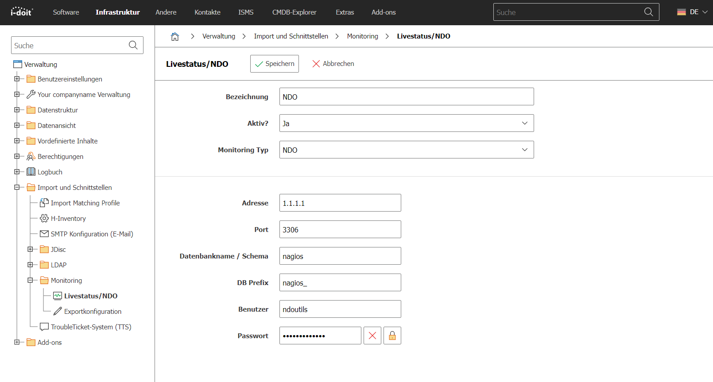The width and height of the screenshot is (713, 382).
Task: Click the Abbrechen button
Action: (333, 64)
